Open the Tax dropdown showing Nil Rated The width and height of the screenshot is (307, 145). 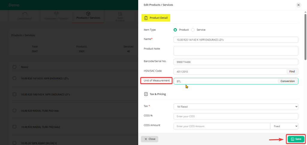(236, 107)
